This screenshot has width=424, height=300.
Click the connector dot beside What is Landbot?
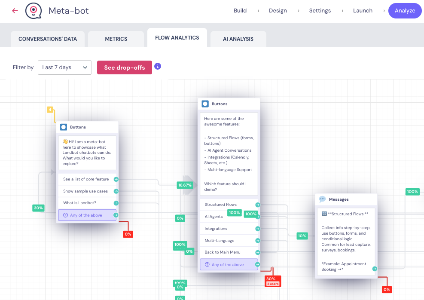[x=116, y=203]
